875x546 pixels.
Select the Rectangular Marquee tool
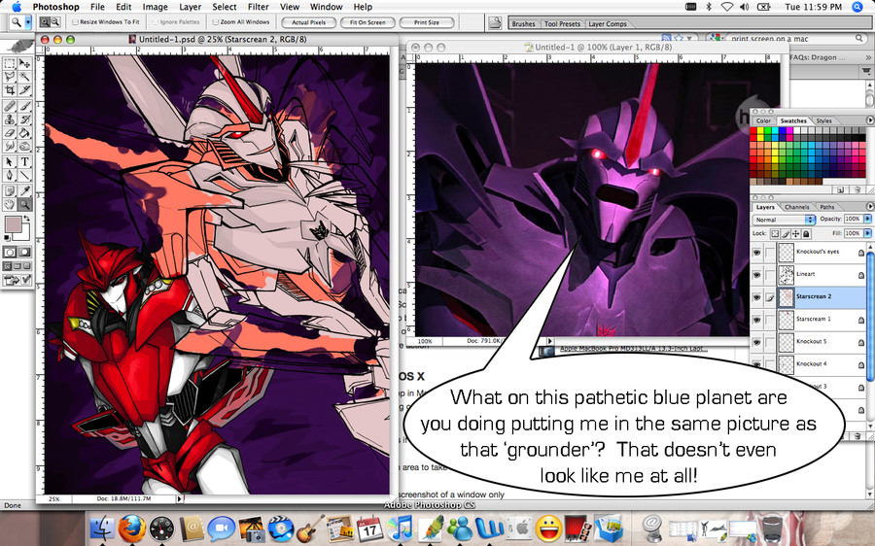10,62
